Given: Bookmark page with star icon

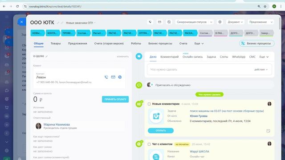Looking at the screenshot, I should (265, 6).
